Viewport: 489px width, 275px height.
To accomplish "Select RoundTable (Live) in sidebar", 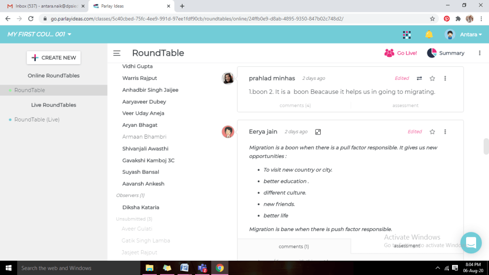I will coord(37,120).
